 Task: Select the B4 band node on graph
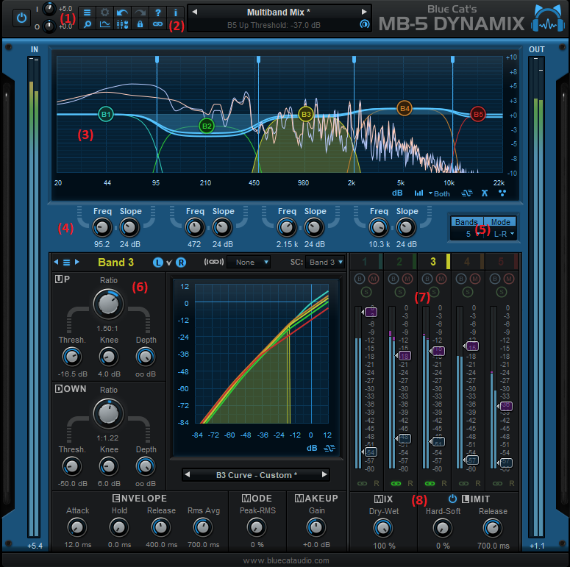point(405,108)
